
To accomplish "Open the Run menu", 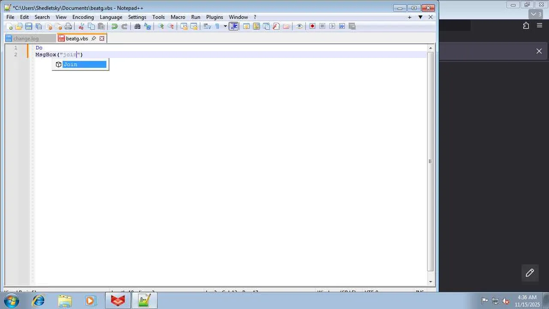I will (196, 17).
